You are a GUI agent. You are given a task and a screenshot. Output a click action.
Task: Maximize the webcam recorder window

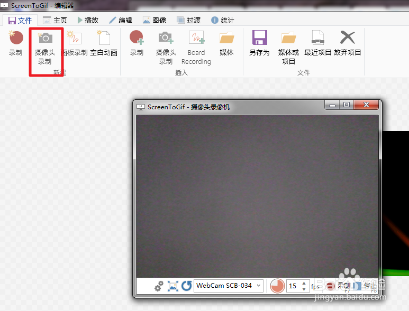coord(347,105)
